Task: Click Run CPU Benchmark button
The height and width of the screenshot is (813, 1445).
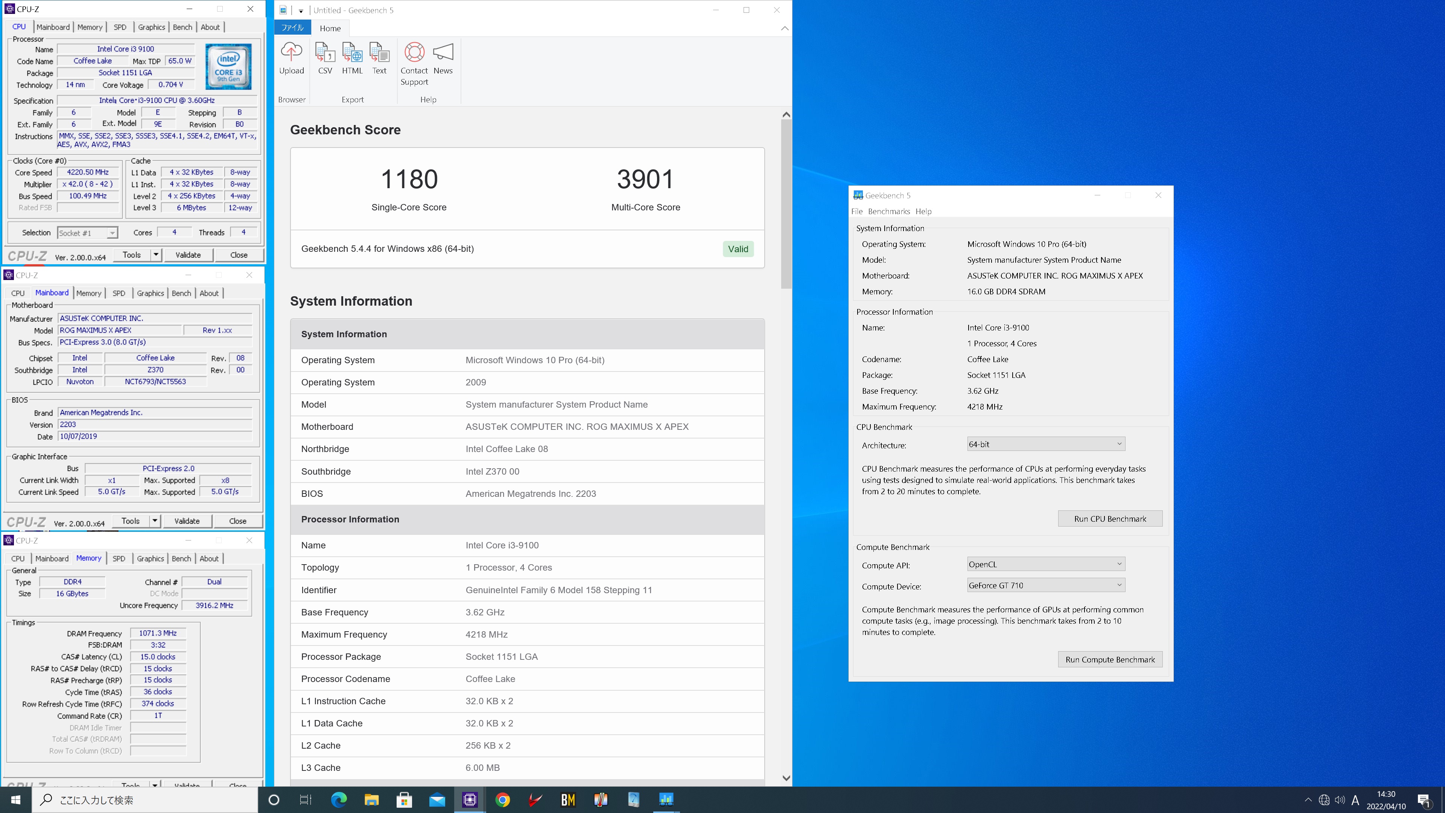Action: click(x=1110, y=518)
